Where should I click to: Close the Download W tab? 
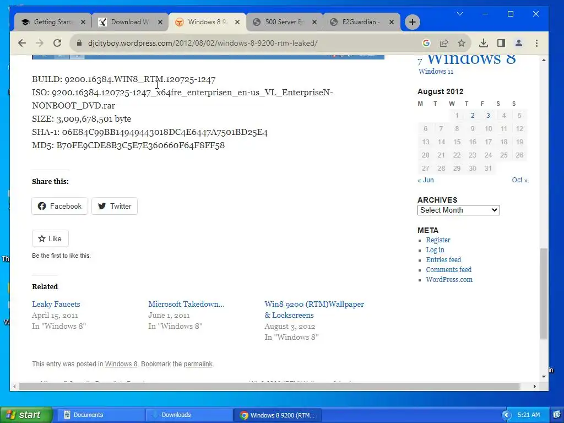click(x=160, y=22)
